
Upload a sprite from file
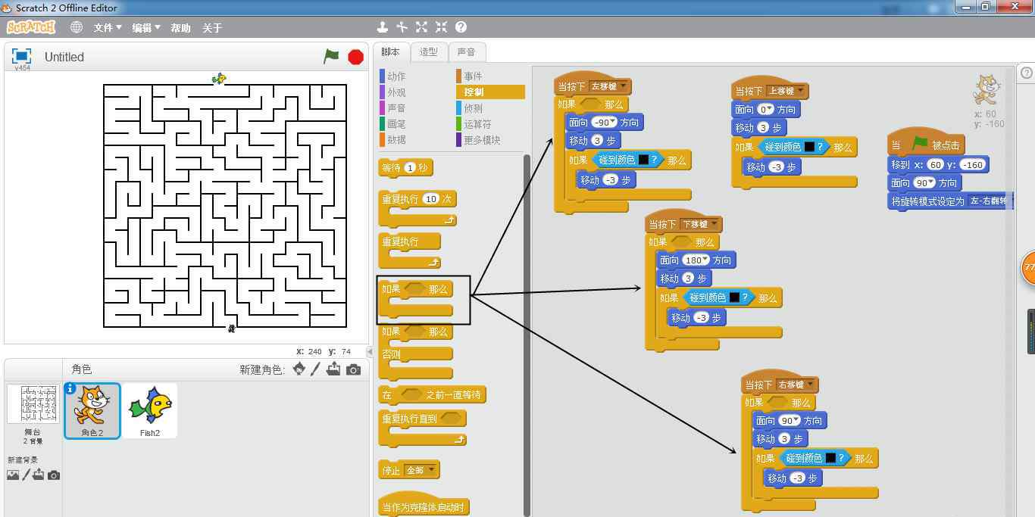335,369
